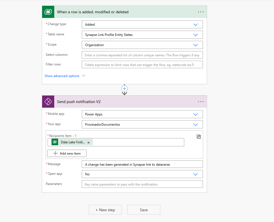Click the Message text field
The image size is (274, 222).
pyautogui.click(x=142, y=164)
